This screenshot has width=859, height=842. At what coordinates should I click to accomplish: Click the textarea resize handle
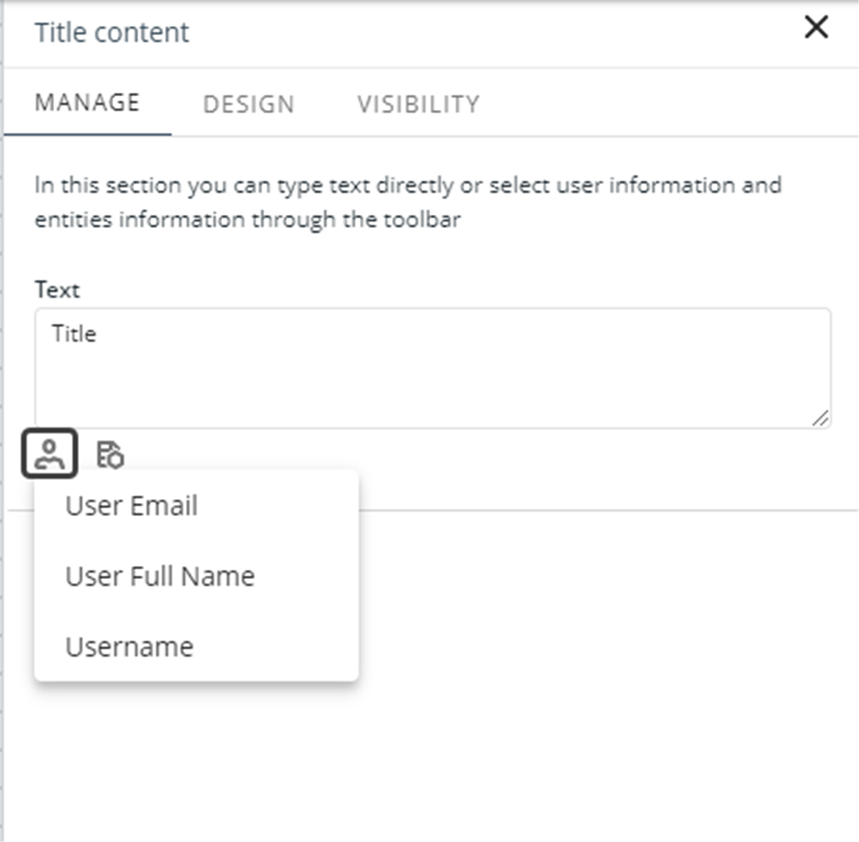tap(821, 418)
